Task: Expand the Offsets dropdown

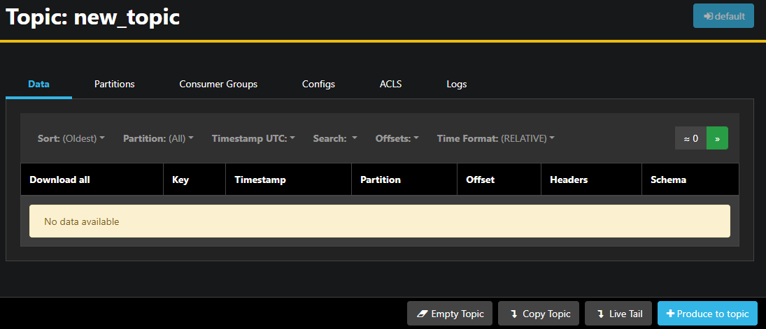Action: (x=397, y=138)
